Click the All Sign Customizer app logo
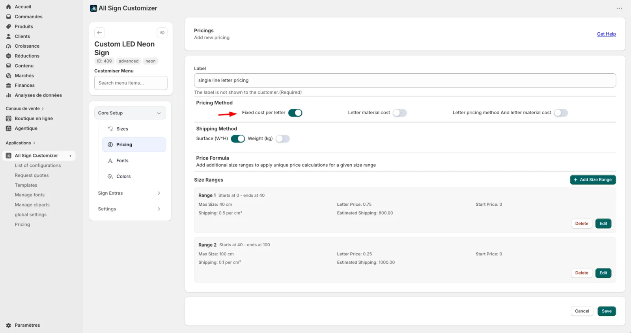The image size is (631, 333). point(93,8)
